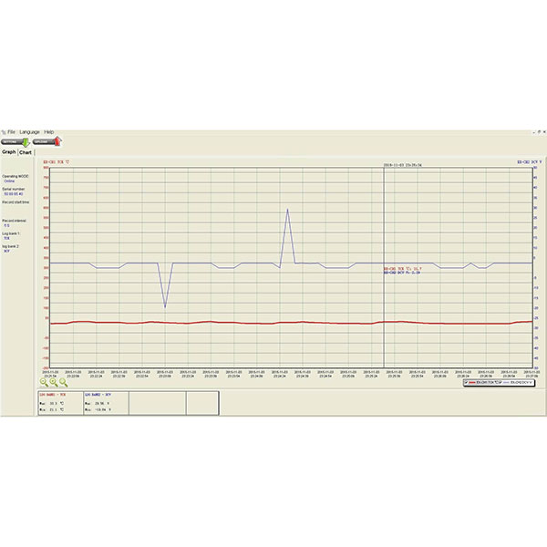Open the File menu
The image size is (547, 547).
pyautogui.click(x=12, y=132)
